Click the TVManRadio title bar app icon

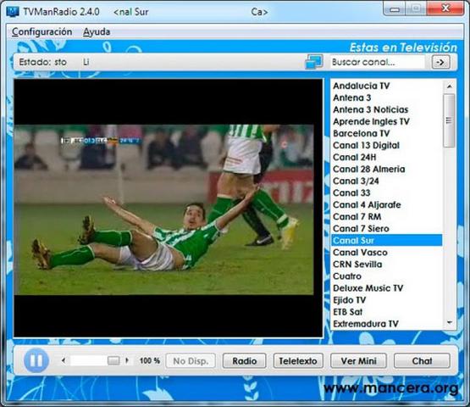[x=13, y=11]
